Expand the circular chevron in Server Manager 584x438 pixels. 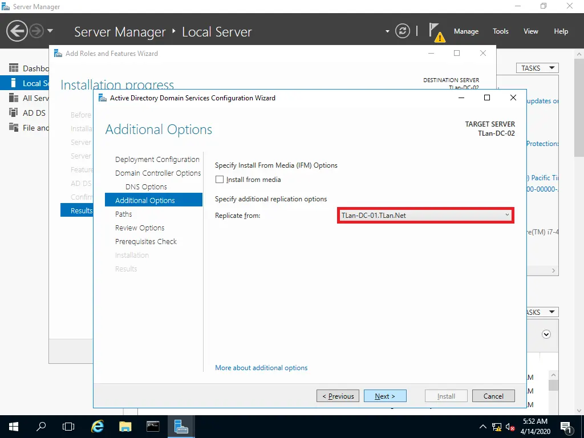click(546, 334)
